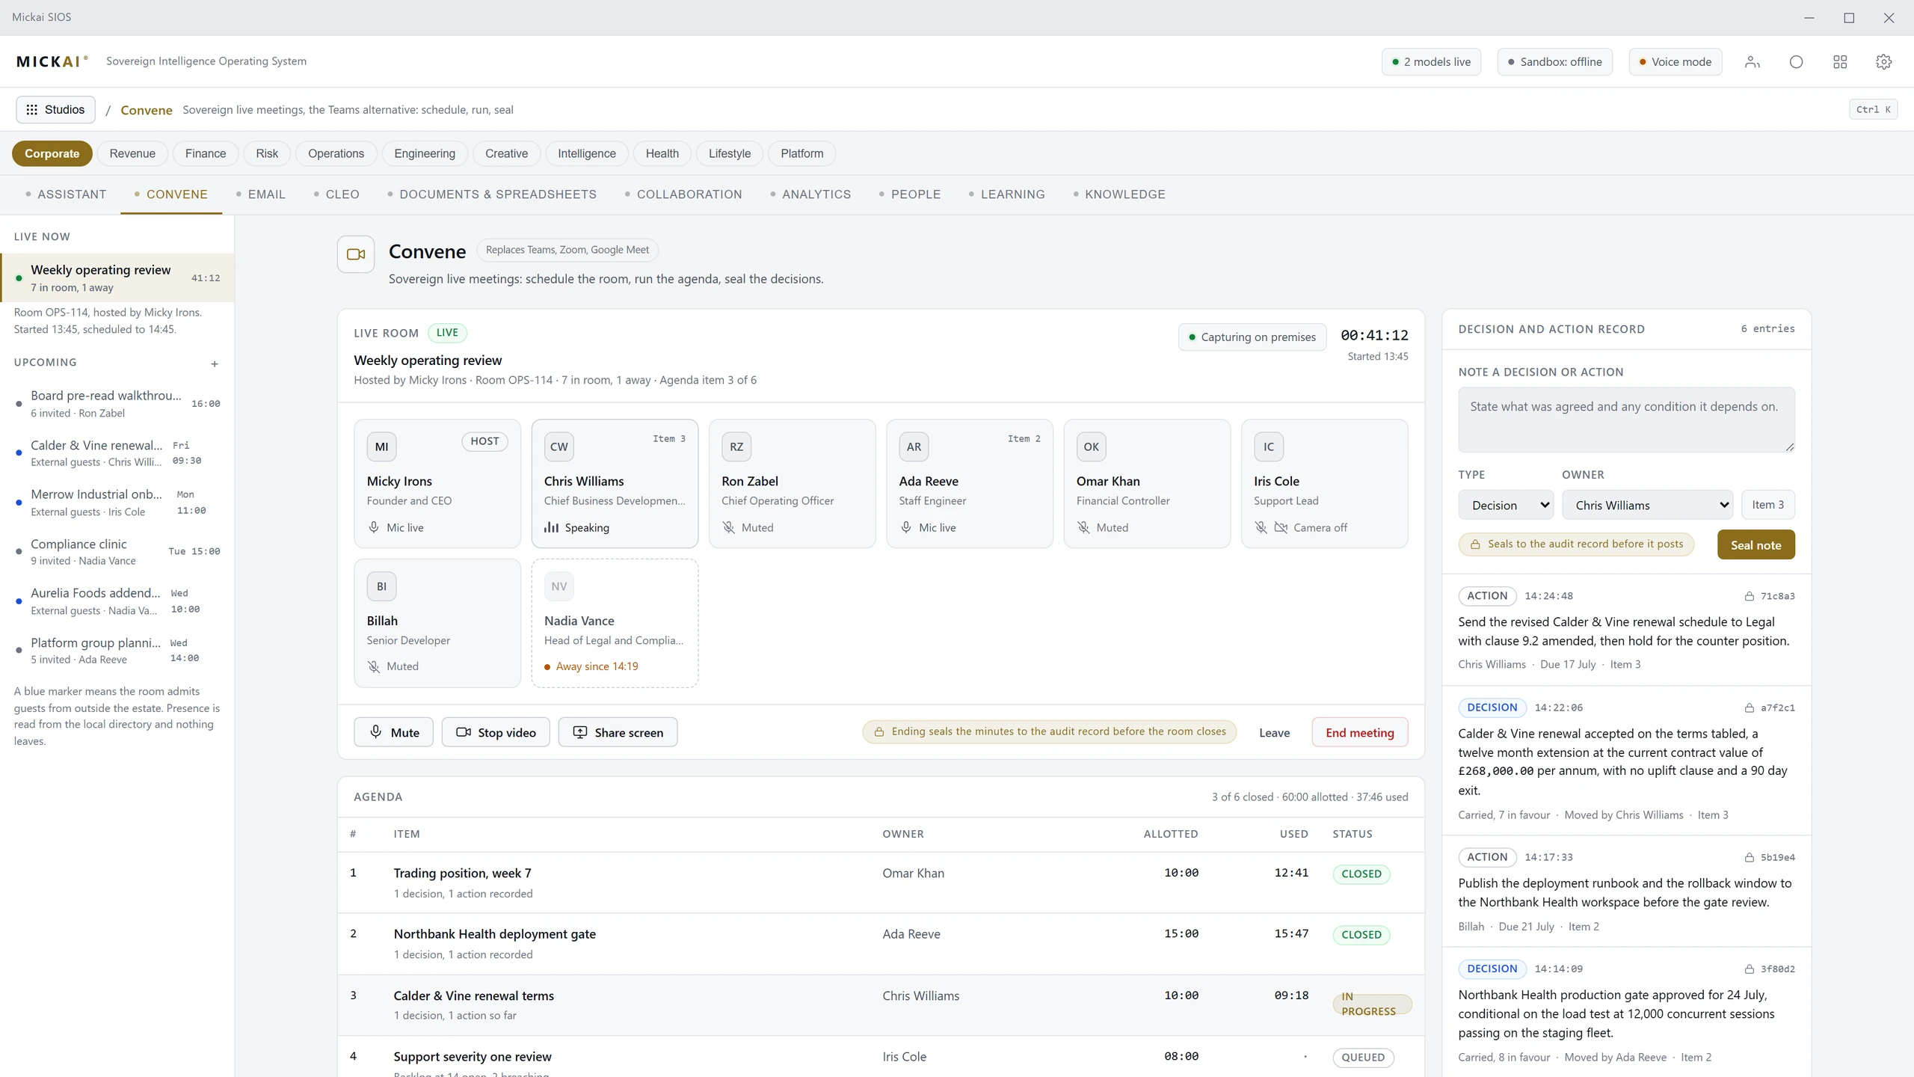Click the Capturing on premises indicator
1914x1077 pixels.
click(x=1252, y=337)
